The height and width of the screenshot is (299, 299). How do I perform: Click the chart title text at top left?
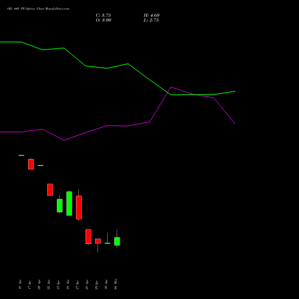tap(38, 9)
